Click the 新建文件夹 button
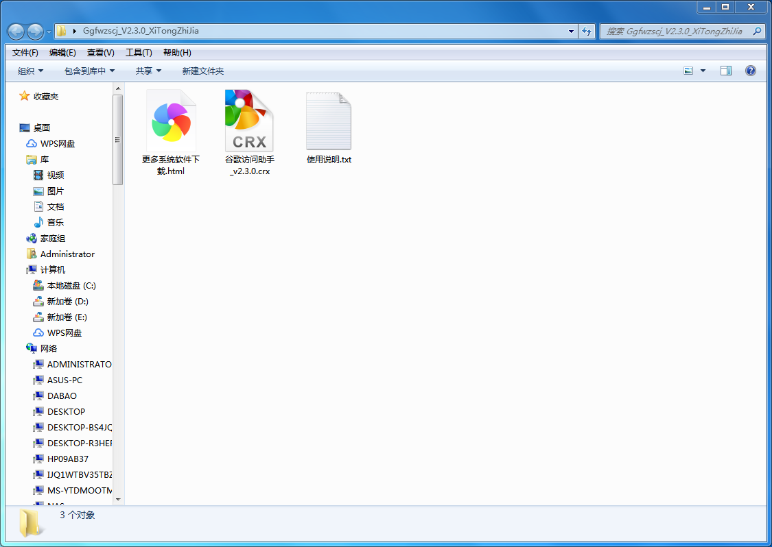772x547 pixels. pyautogui.click(x=203, y=71)
